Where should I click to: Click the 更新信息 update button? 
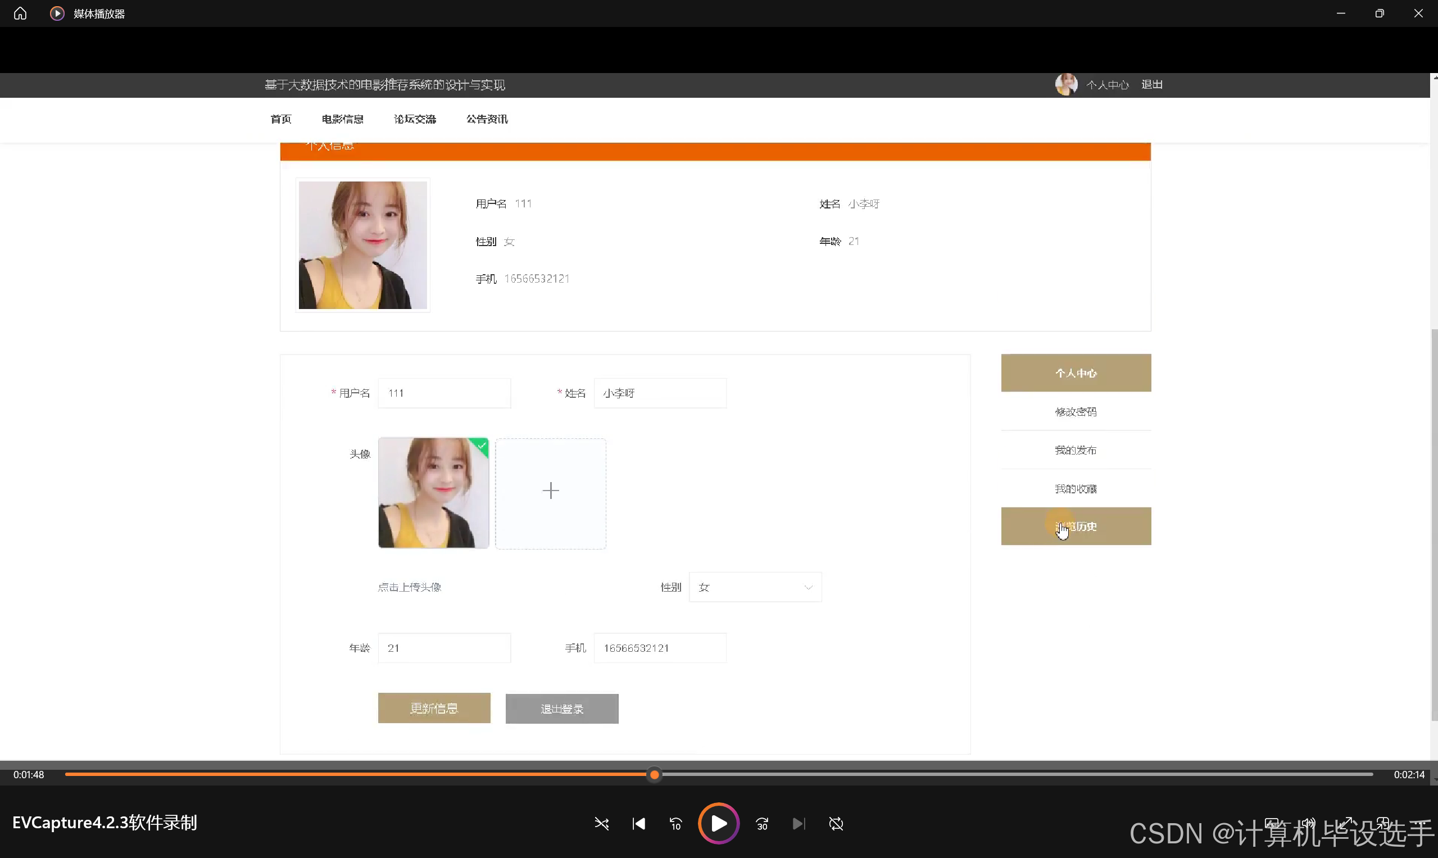[434, 707]
